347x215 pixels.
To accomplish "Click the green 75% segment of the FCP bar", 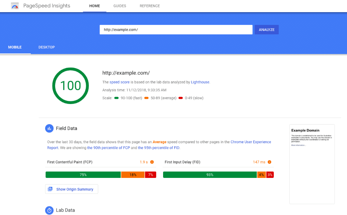I will point(83,174).
